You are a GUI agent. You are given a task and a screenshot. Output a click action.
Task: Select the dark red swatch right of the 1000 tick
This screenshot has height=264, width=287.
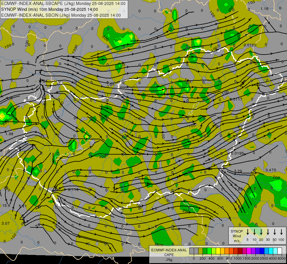point(240,251)
